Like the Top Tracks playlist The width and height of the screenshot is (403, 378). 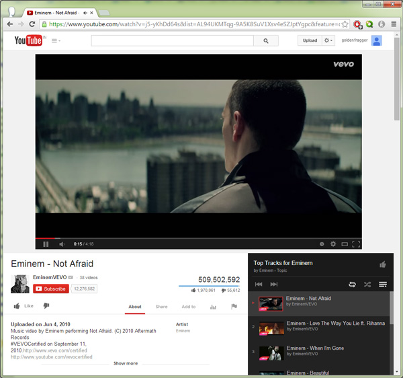tap(383, 264)
